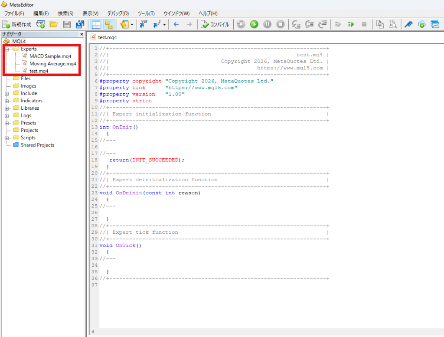Create a new project with proj icon
This screenshot has width=444, height=337.
tap(40, 24)
